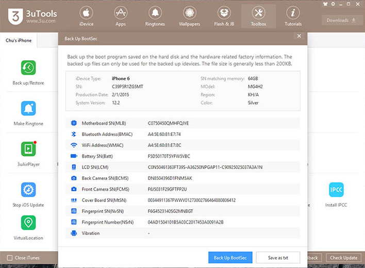Launch the 3uAirPlayer tool
This screenshot has height=268, width=365.
[28, 154]
